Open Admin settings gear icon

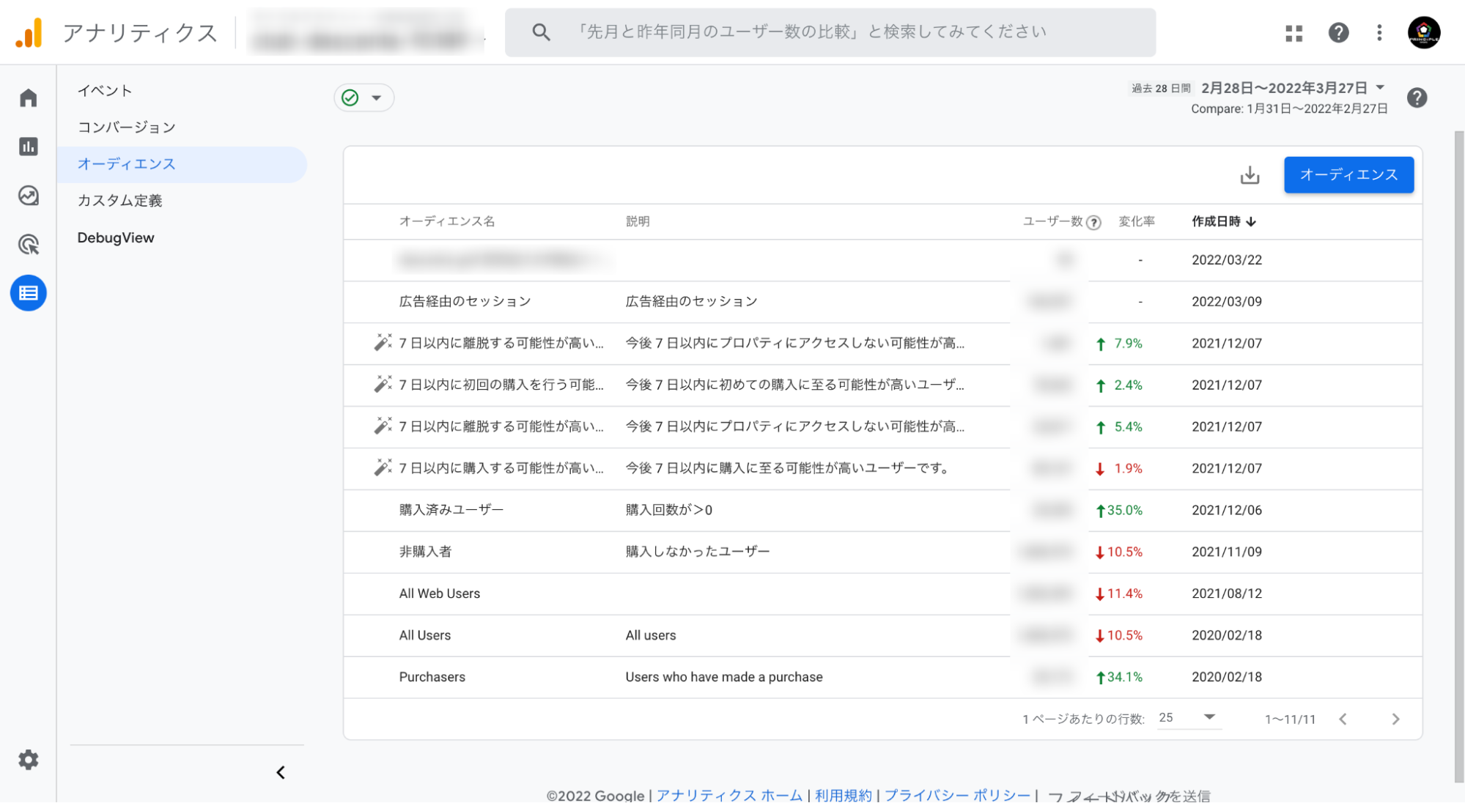(x=28, y=760)
